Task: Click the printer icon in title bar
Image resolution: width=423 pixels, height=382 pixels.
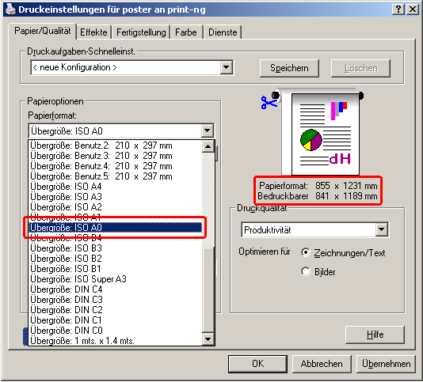Action: click(10, 9)
